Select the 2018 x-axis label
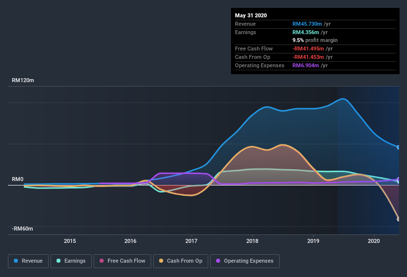Viewport: 407px width, 277px height. [252, 241]
